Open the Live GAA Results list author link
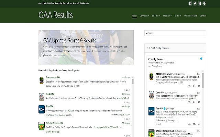Viewport: 220px width, 137px height. click(x=168, y=63)
